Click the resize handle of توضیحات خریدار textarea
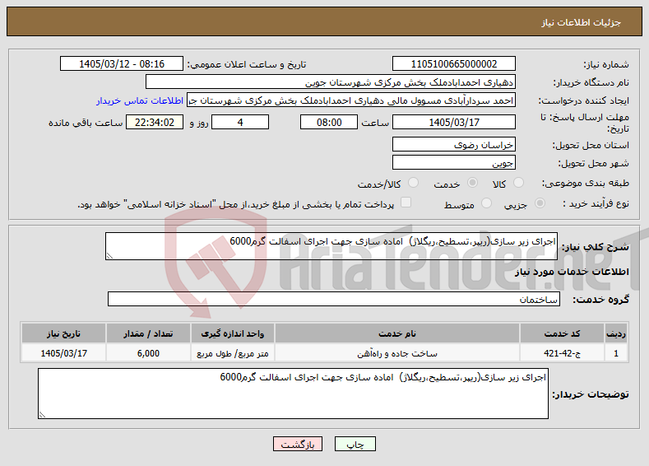Image resolution: width=649 pixels, height=466 pixels. 42,415
